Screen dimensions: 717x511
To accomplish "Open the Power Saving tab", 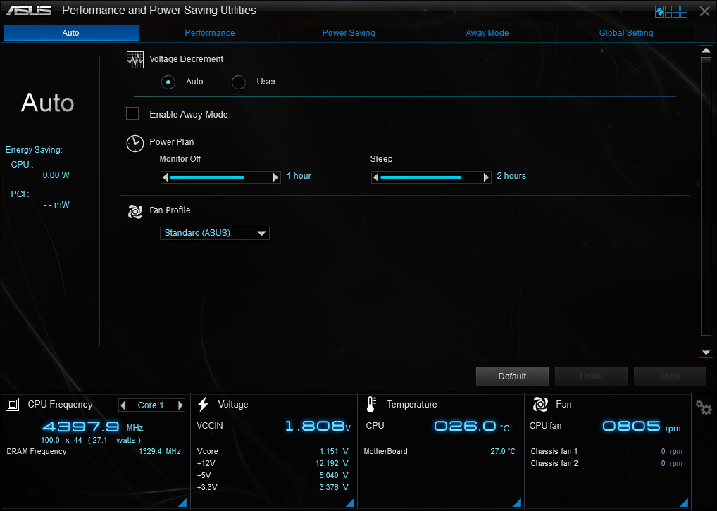I will click(349, 33).
